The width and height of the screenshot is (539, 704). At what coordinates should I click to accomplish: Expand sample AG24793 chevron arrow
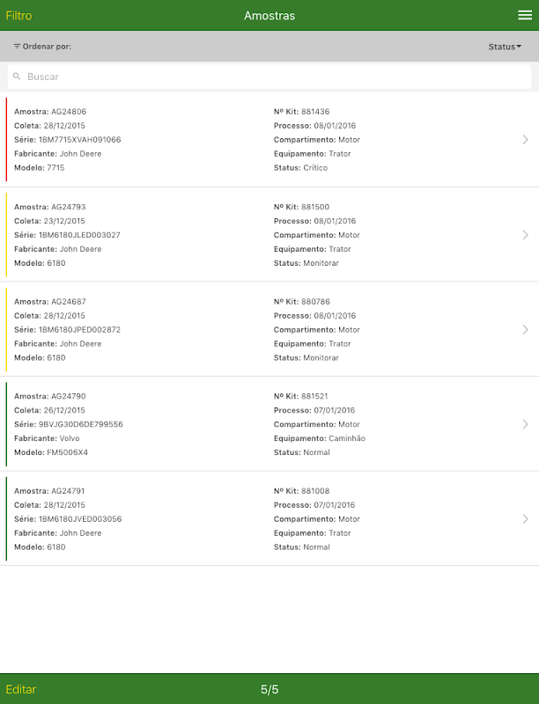coord(525,235)
